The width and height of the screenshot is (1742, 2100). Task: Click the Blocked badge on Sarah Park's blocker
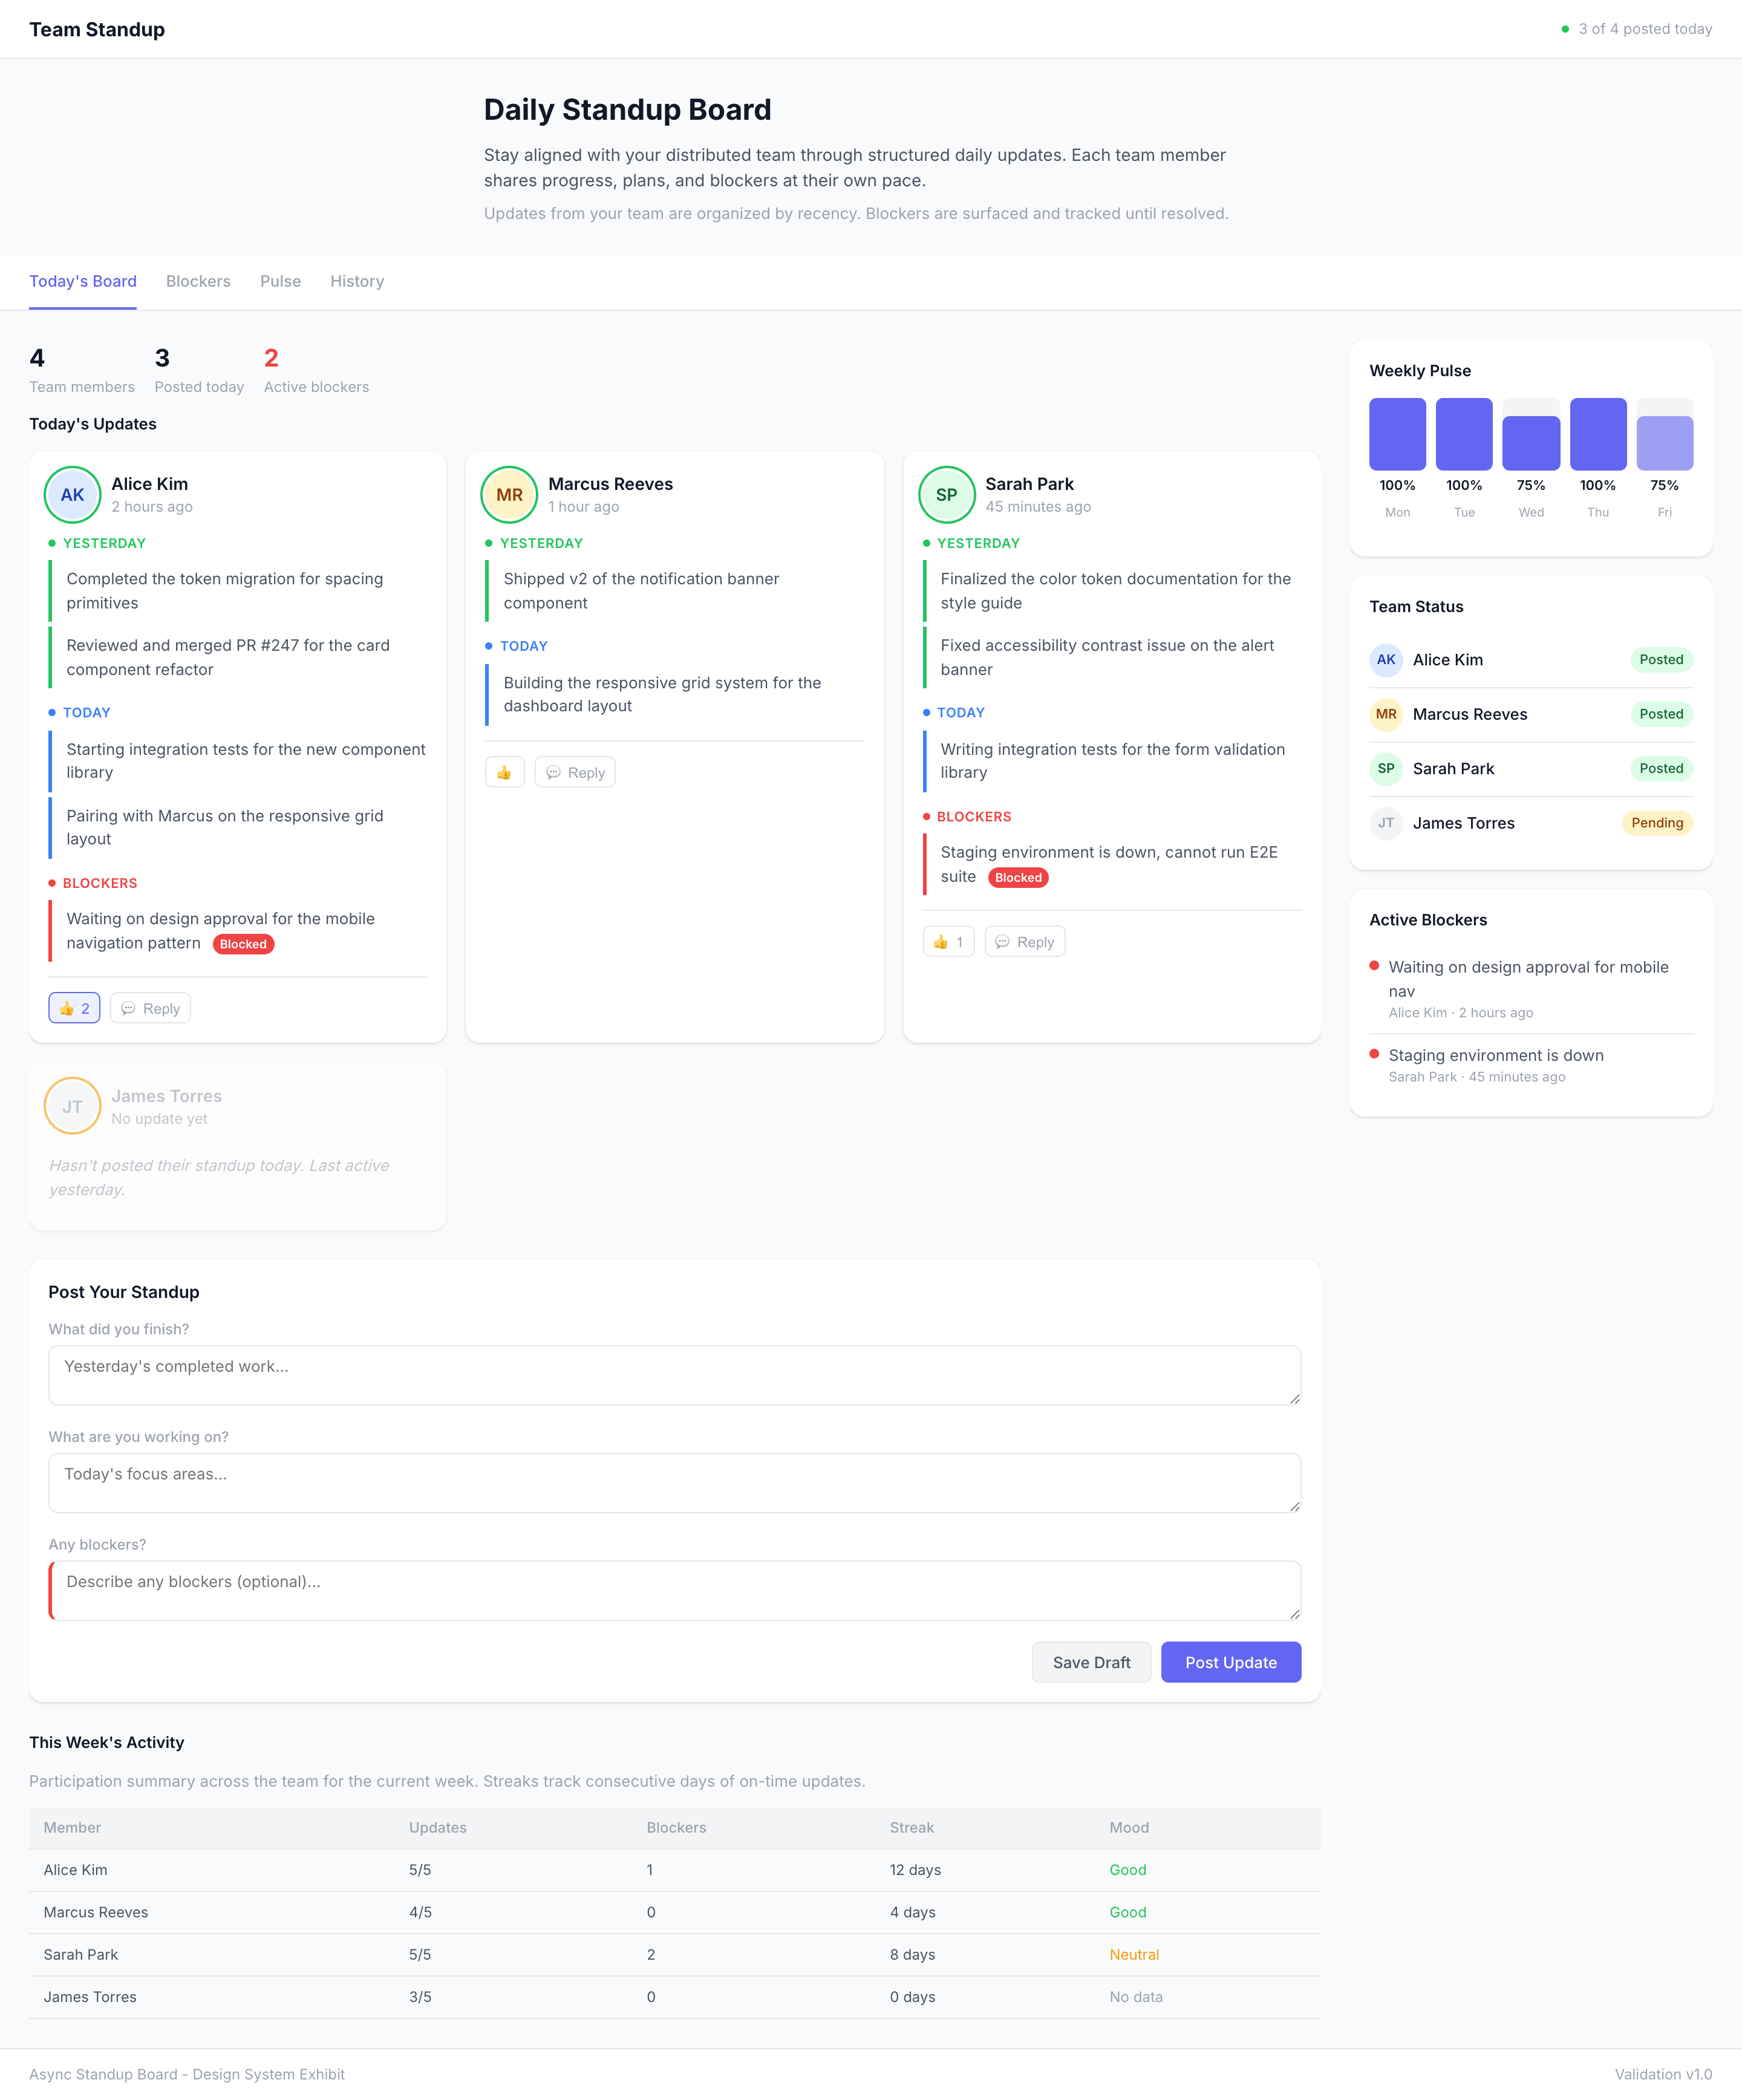click(x=1017, y=877)
